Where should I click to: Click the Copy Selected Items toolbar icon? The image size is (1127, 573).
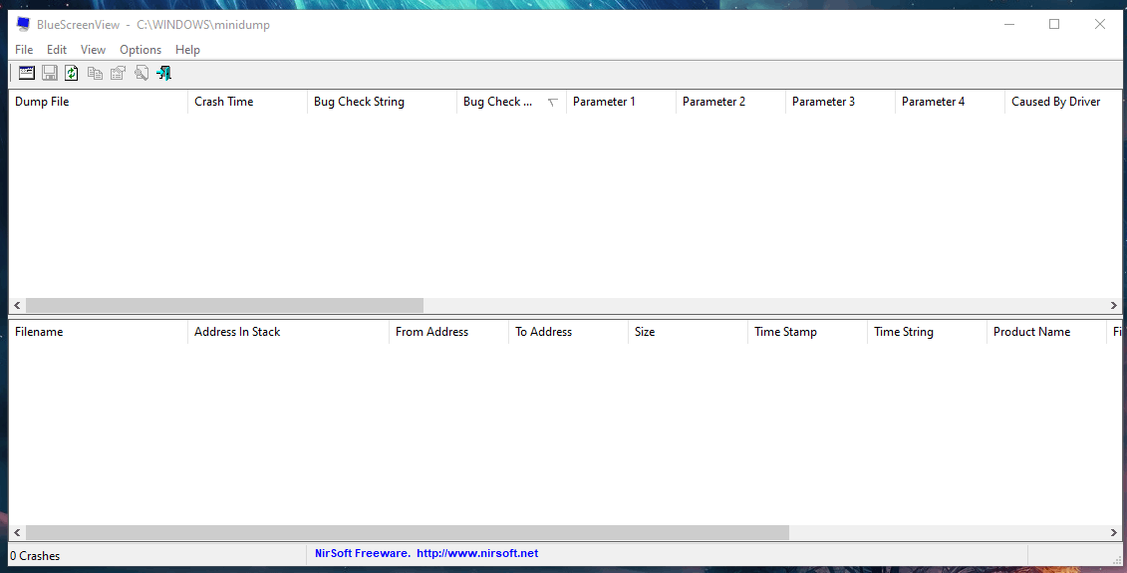tap(95, 73)
